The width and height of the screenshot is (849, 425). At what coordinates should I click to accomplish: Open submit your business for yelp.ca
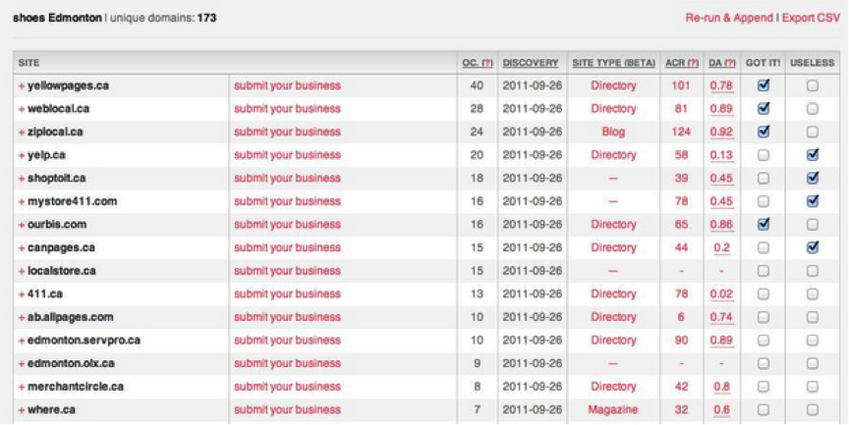pyautogui.click(x=287, y=155)
